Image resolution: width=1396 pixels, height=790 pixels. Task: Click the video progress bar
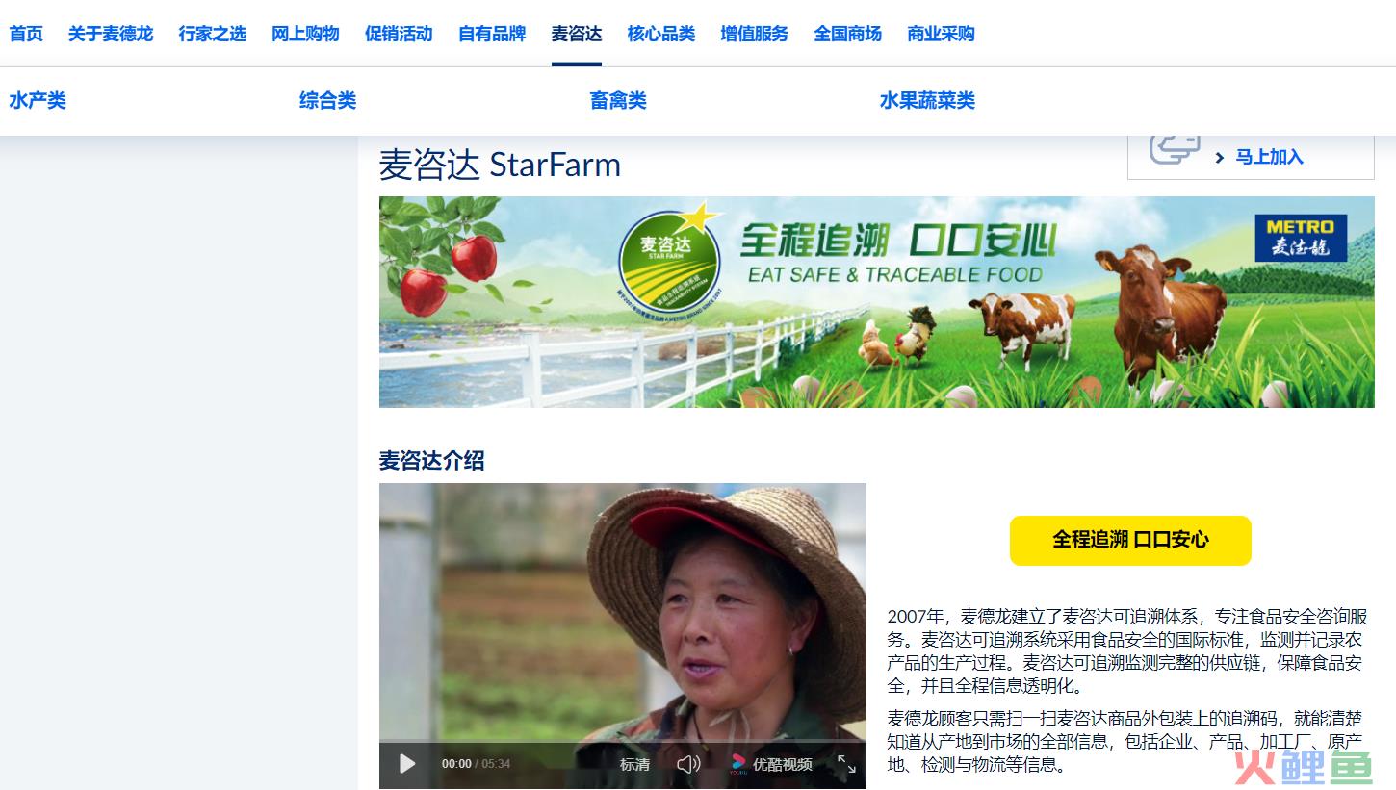(x=623, y=744)
